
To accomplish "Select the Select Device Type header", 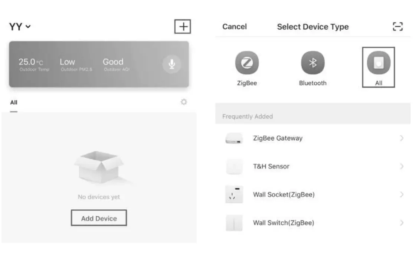I will pyautogui.click(x=313, y=26).
